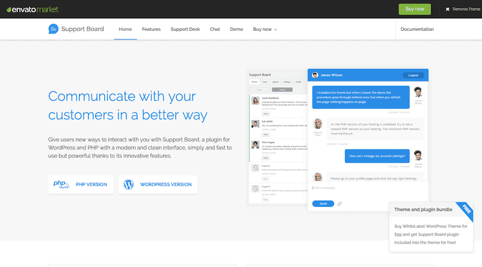Click the Support Board chat bubble logo
482x267 pixels.
pos(53,29)
